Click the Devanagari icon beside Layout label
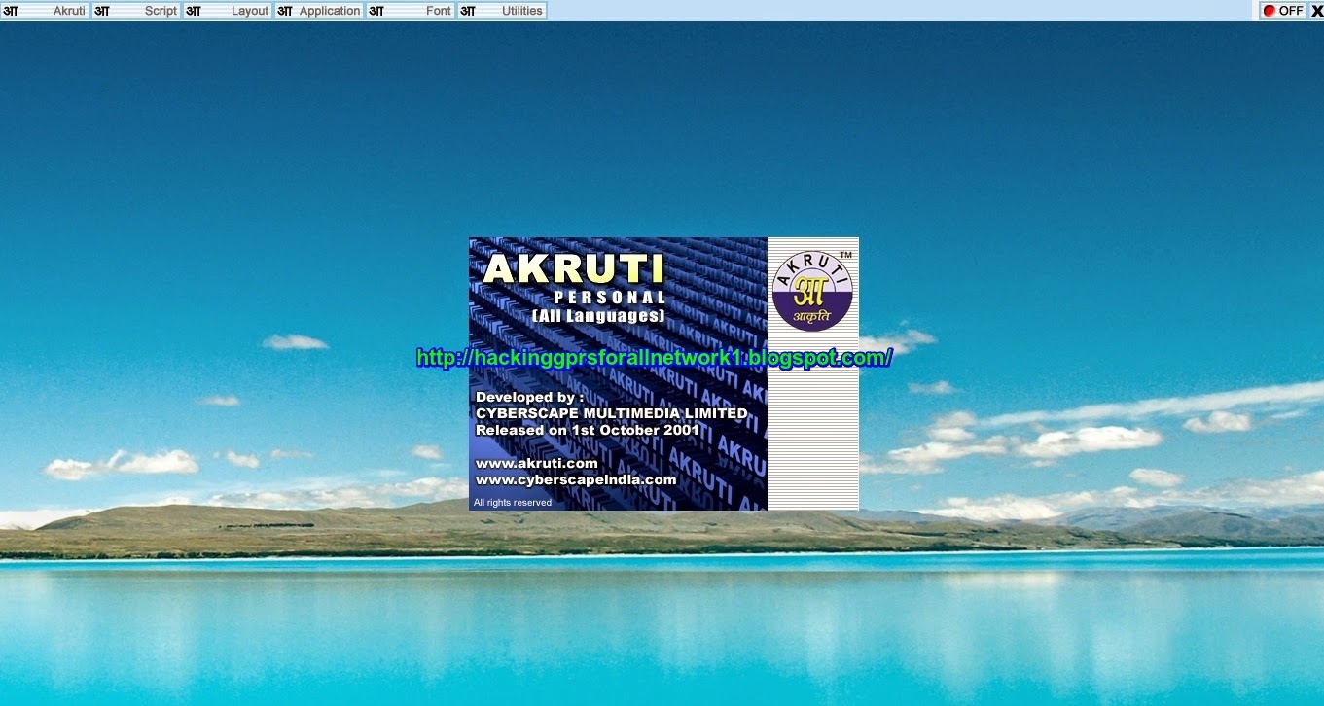 194,11
